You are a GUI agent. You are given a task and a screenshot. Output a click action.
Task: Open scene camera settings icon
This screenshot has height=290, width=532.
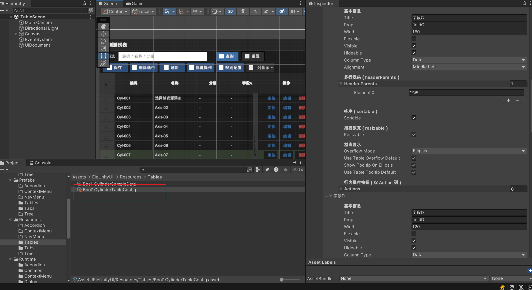pyautogui.click(x=293, y=11)
